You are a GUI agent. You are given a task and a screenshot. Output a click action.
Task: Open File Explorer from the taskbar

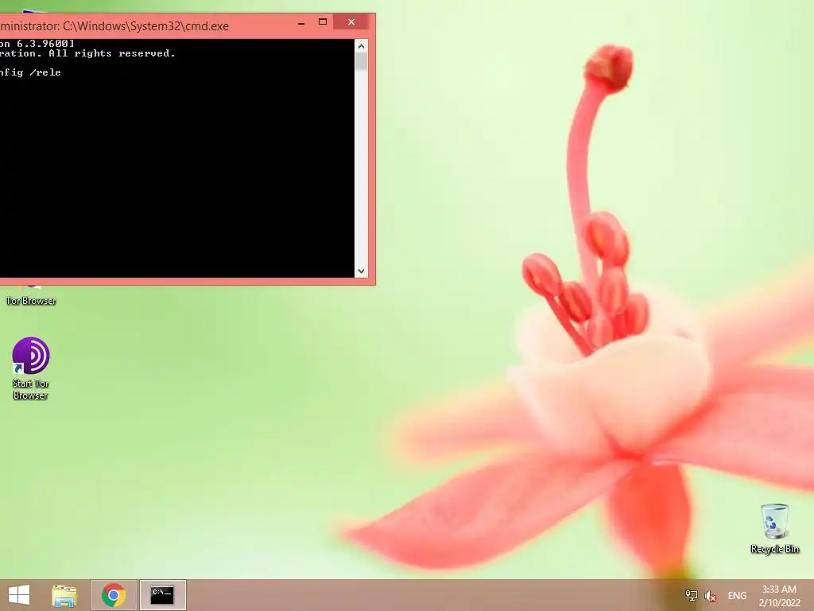tap(64, 595)
